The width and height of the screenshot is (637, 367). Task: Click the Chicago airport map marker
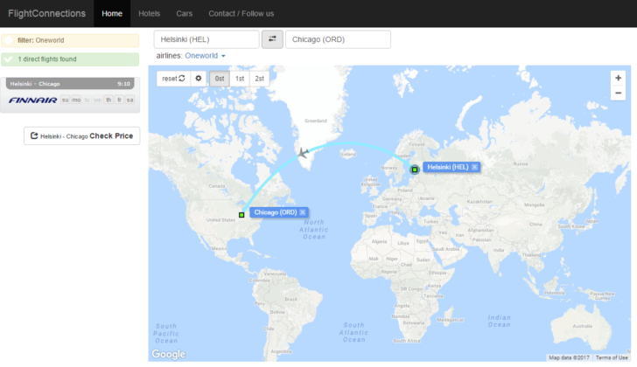pos(241,215)
